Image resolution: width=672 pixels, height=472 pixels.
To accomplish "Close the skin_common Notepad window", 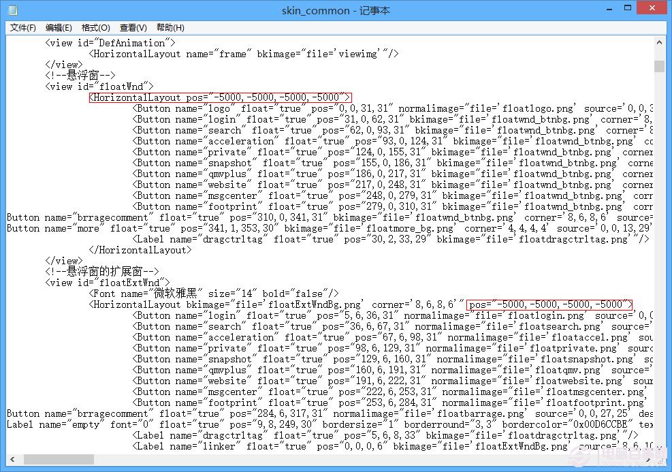I will point(652,7).
